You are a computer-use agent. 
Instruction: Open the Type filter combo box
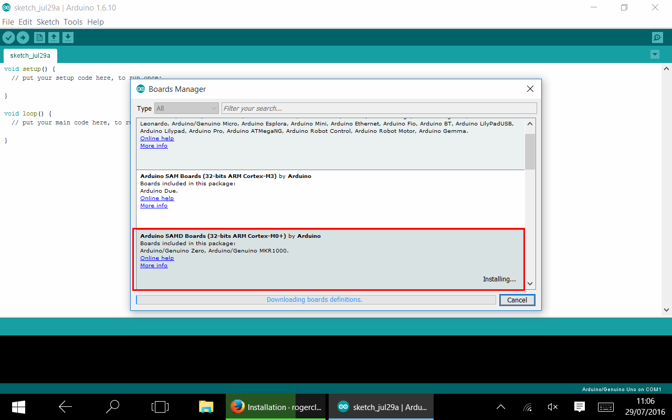[x=186, y=109]
